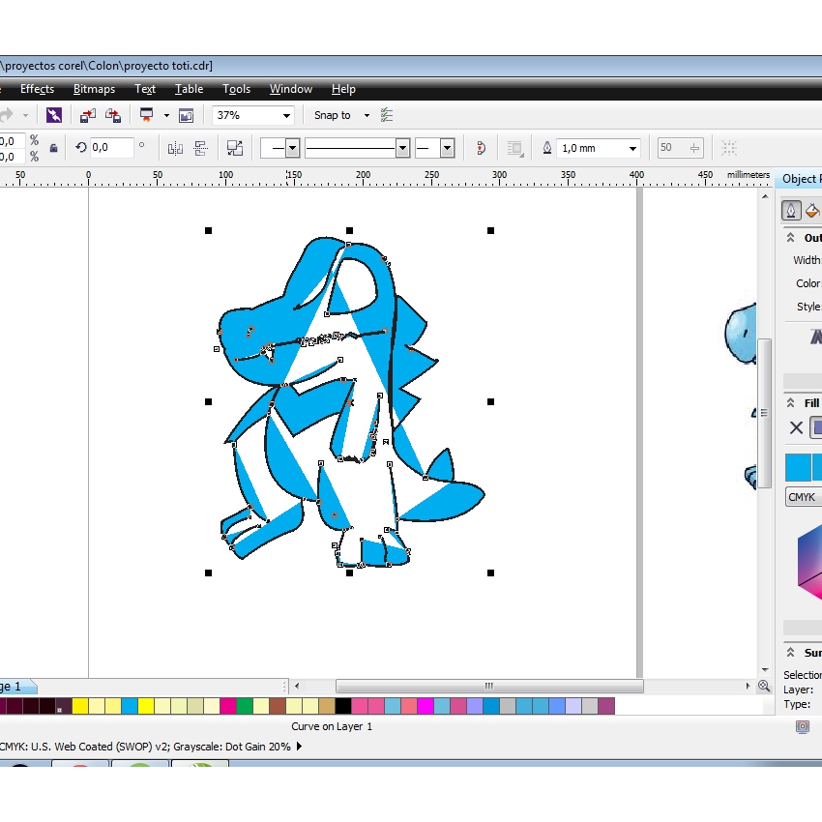The image size is (822, 822).
Task: Click the vertical scrollbar up arrow
Action: click(x=765, y=196)
